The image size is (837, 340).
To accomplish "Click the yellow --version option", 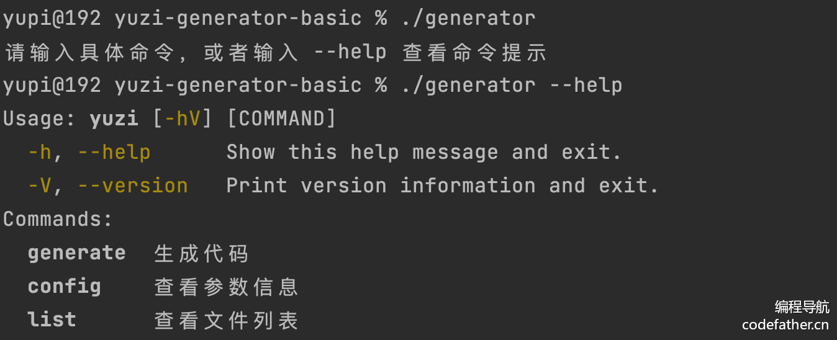I will click(x=132, y=186).
